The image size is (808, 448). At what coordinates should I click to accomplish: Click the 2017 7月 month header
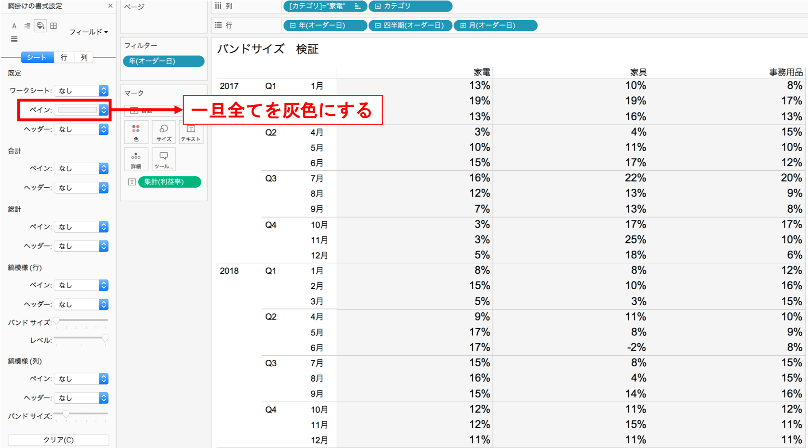click(317, 179)
